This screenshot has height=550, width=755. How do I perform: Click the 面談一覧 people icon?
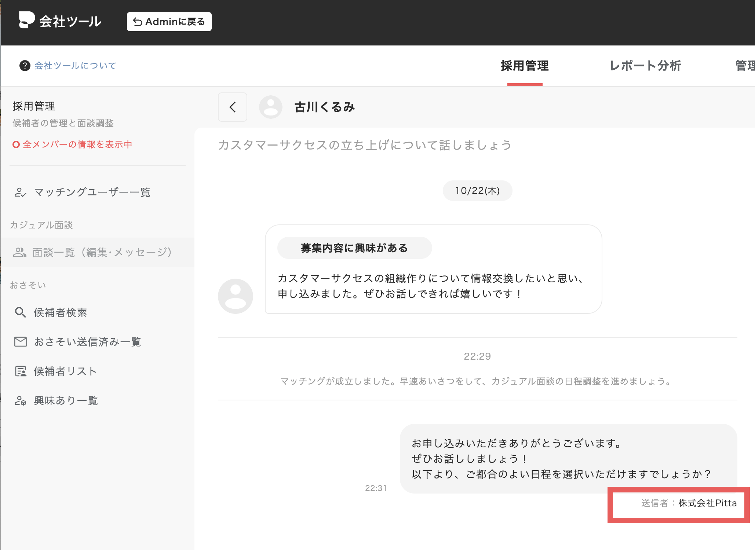[x=20, y=252]
